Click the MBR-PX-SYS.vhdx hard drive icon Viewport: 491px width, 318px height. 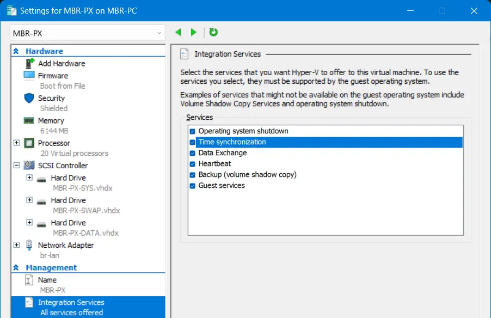pyautogui.click(x=41, y=180)
